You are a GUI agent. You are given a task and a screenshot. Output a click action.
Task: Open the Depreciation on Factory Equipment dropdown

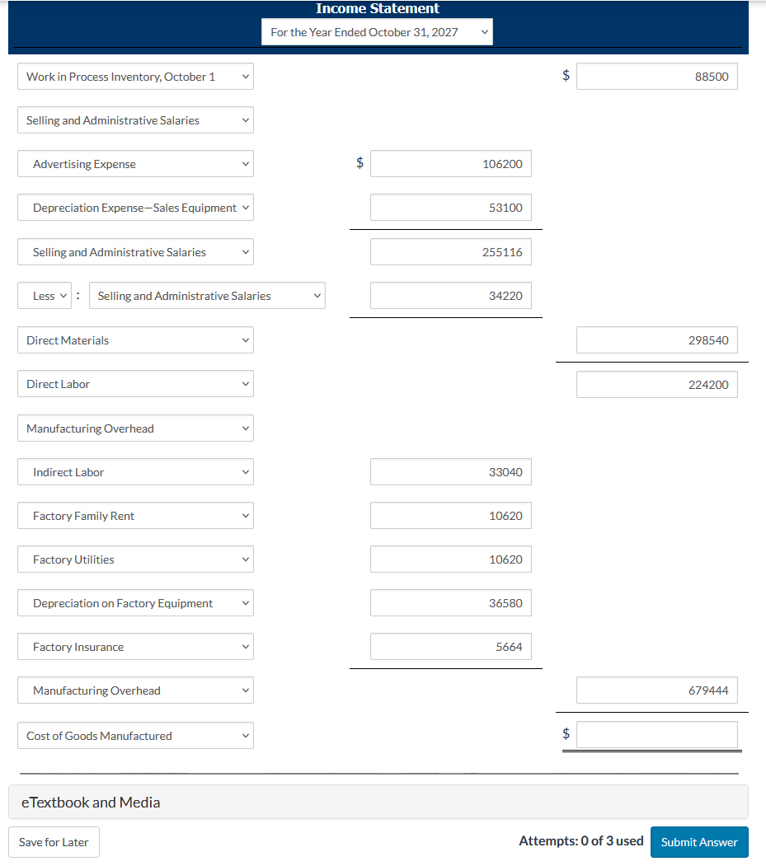pyautogui.click(x=135, y=602)
